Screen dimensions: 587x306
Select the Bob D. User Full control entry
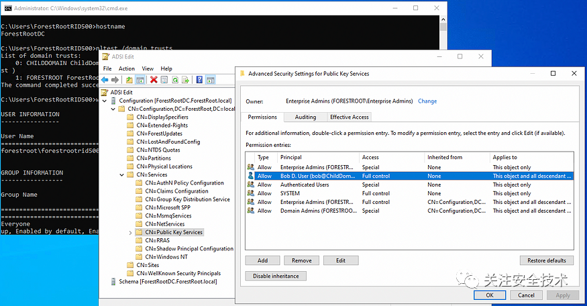[409, 176]
